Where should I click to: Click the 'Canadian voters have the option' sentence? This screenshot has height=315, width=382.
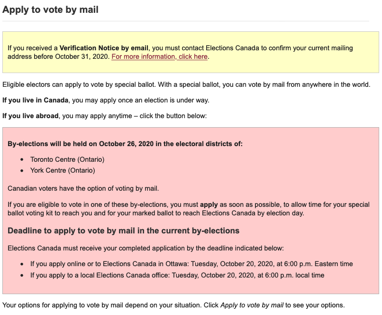(x=83, y=189)
